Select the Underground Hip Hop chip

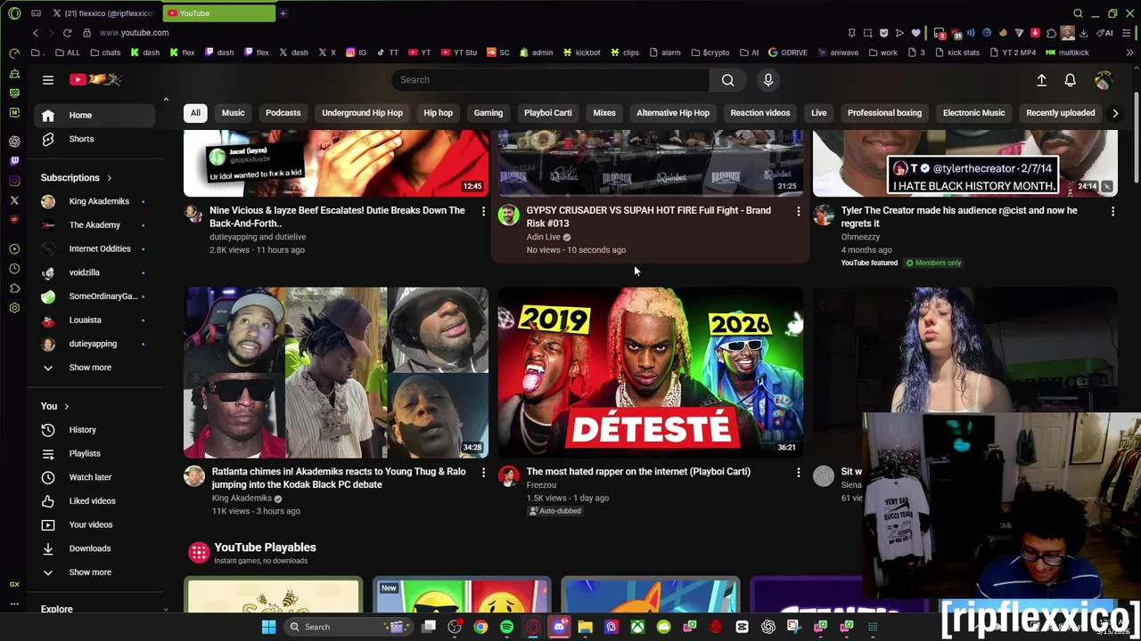click(362, 113)
